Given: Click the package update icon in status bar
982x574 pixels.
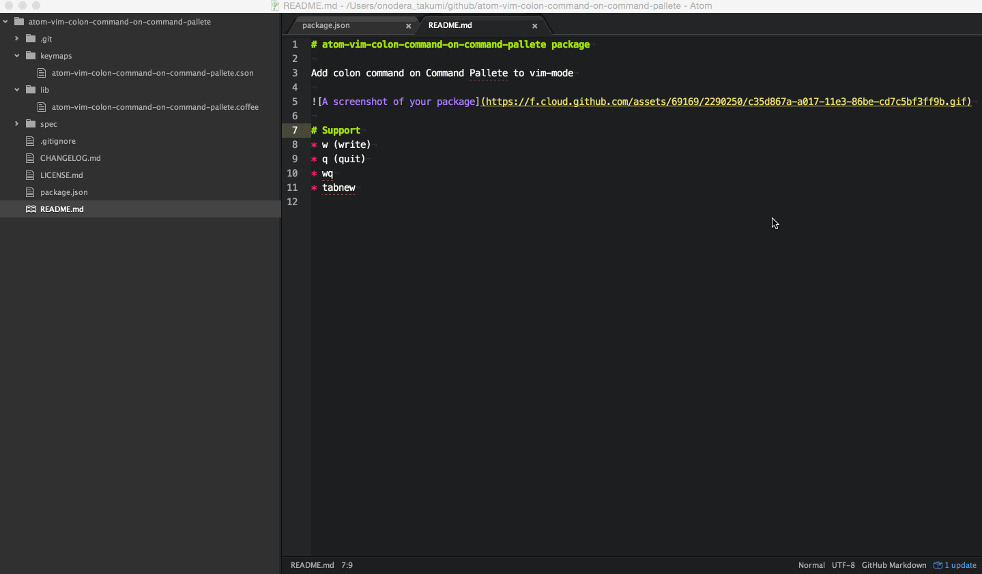Looking at the screenshot, I should 938,565.
